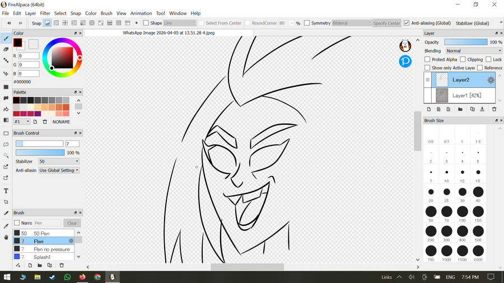Add a new folder in Layer panel
Image resolution: width=504 pixels, height=283 pixels.
tap(460, 109)
